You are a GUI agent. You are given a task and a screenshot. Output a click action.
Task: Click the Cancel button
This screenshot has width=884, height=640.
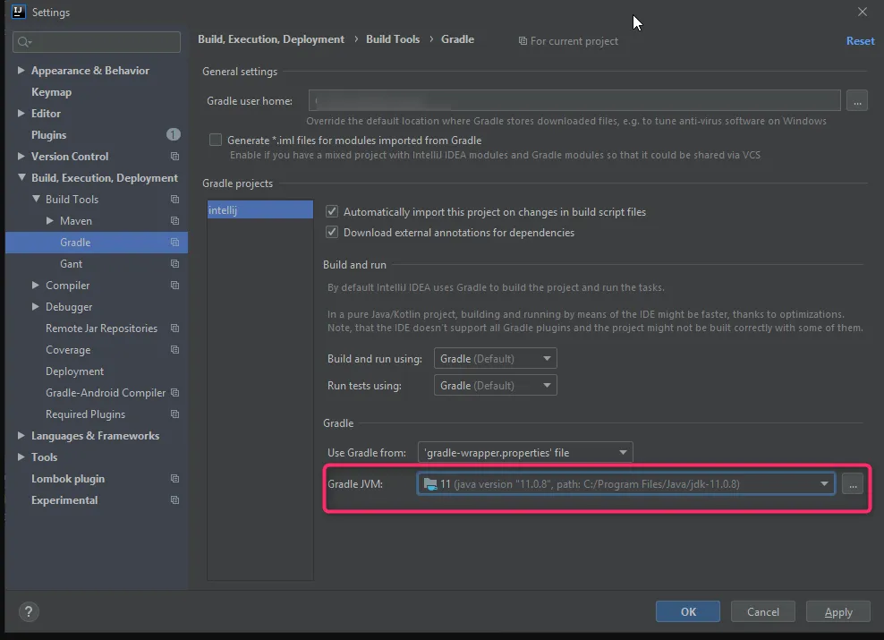(x=763, y=611)
